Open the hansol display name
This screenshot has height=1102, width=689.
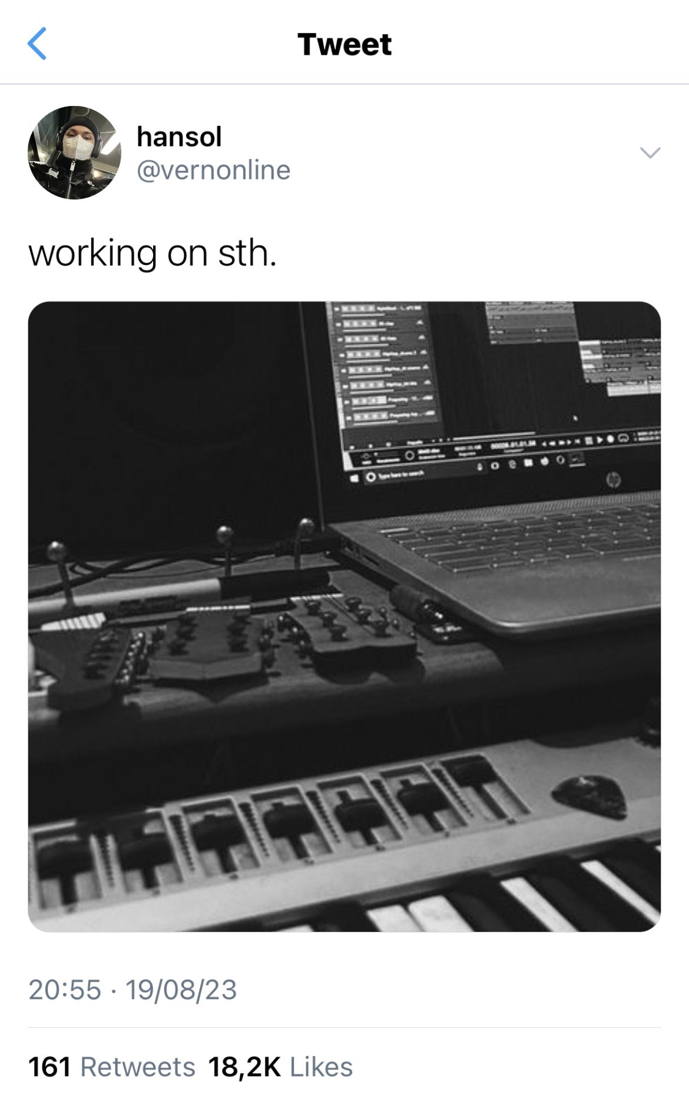(x=179, y=137)
